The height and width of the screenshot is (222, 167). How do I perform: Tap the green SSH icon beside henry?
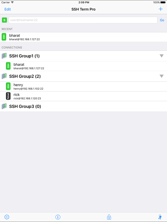(8, 86)
